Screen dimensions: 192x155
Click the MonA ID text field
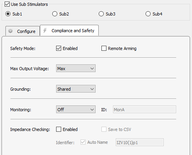tap(144, 109)
